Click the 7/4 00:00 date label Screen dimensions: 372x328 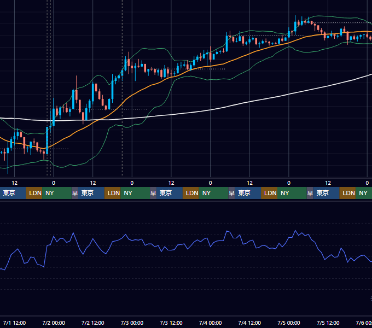coord(211,323)
